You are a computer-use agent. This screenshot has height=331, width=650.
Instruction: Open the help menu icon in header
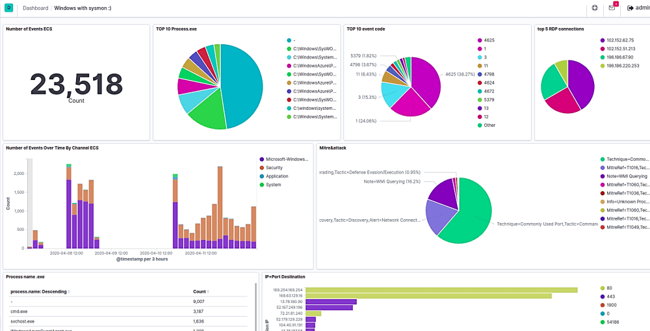[x=594, y=8]
